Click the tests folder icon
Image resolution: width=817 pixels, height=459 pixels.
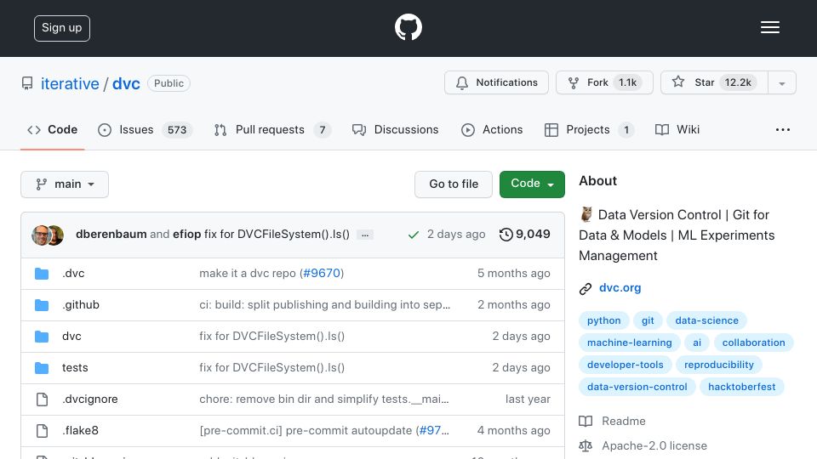(x=42, y=368)
